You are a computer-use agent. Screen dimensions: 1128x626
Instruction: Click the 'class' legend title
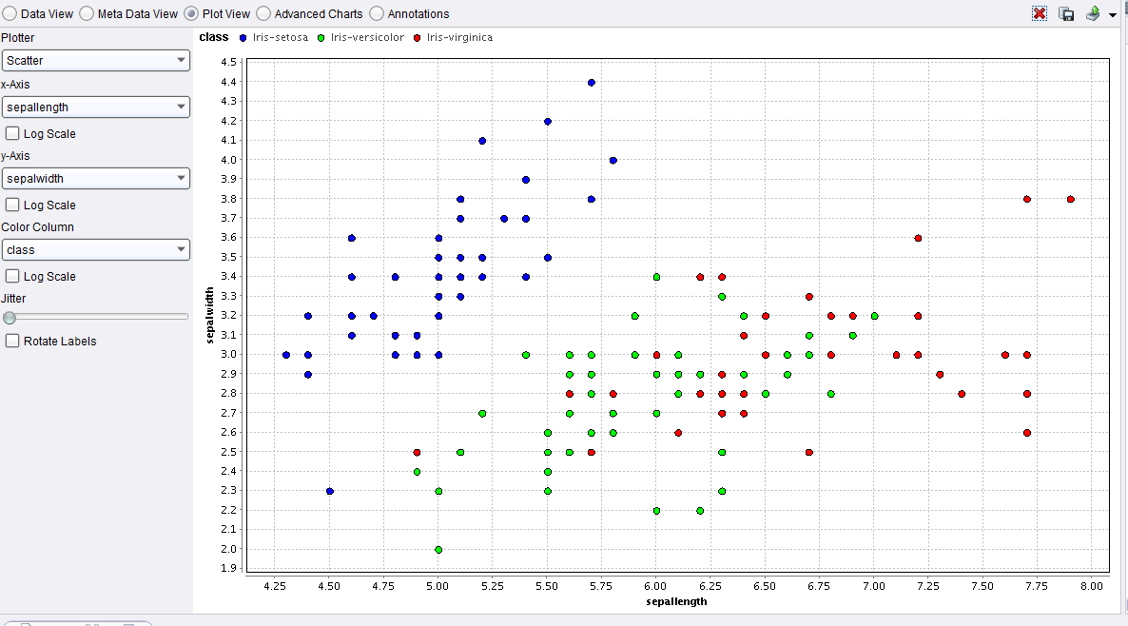tap(214, 37)
